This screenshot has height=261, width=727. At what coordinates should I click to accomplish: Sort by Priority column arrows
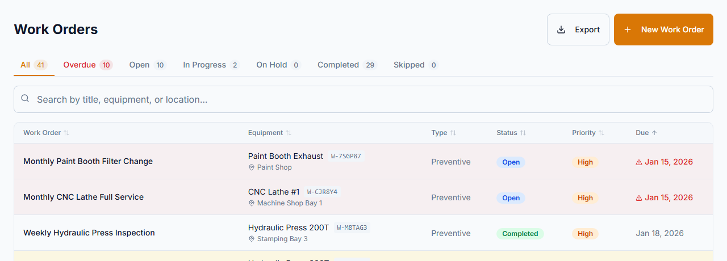coord(601,133)
